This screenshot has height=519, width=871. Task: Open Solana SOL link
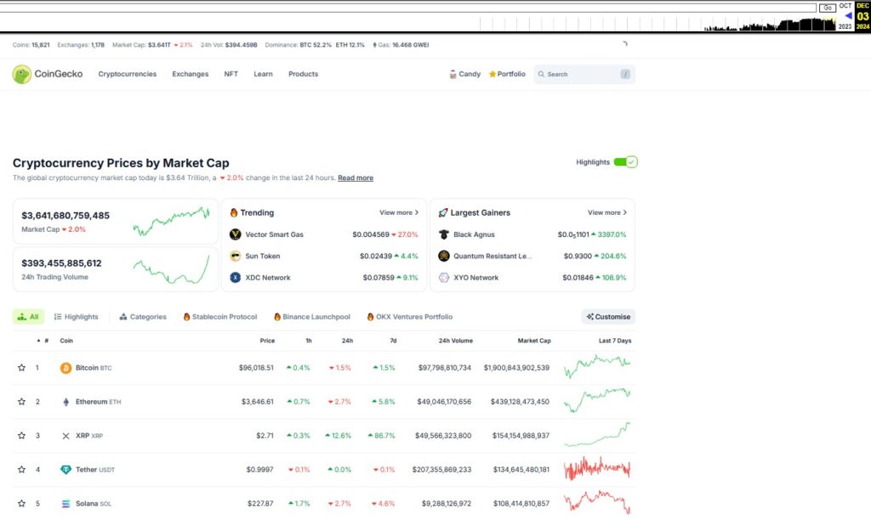(94, 504)
